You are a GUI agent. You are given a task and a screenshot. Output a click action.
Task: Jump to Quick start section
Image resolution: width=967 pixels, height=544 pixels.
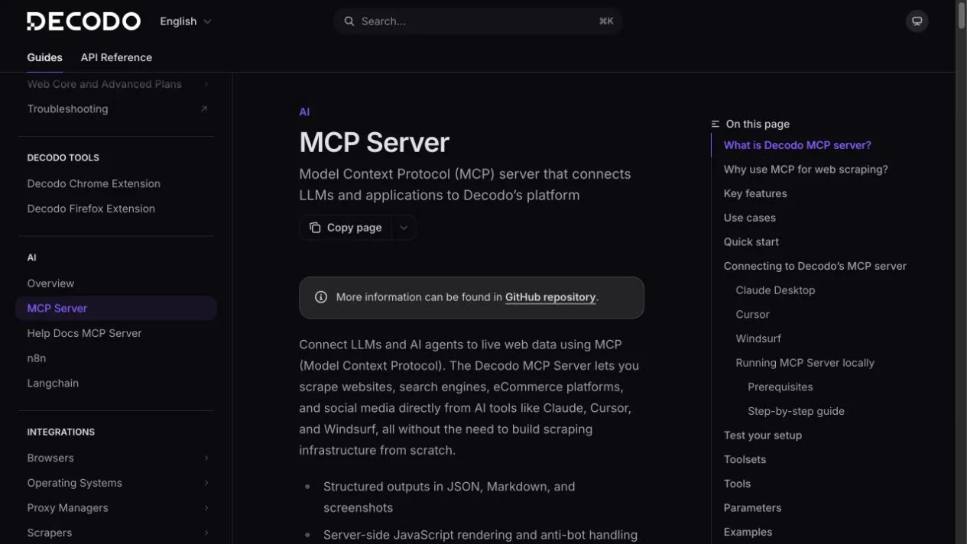click(751, 241)
